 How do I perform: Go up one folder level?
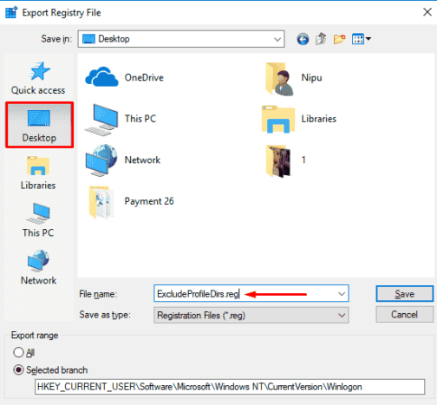tap(321, 39)
